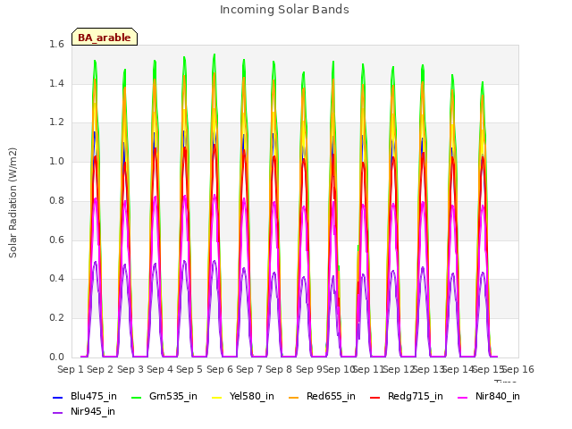The height and width of the screenshot is (429, 572).
Task: Click the Sep 1 x-axis date label
Action: pos(71,369)
